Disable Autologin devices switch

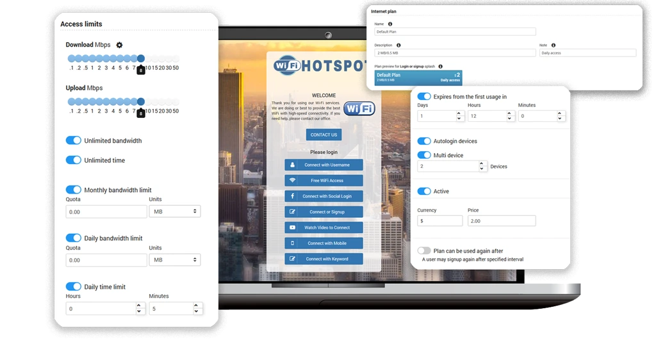[x=424, y=141]
